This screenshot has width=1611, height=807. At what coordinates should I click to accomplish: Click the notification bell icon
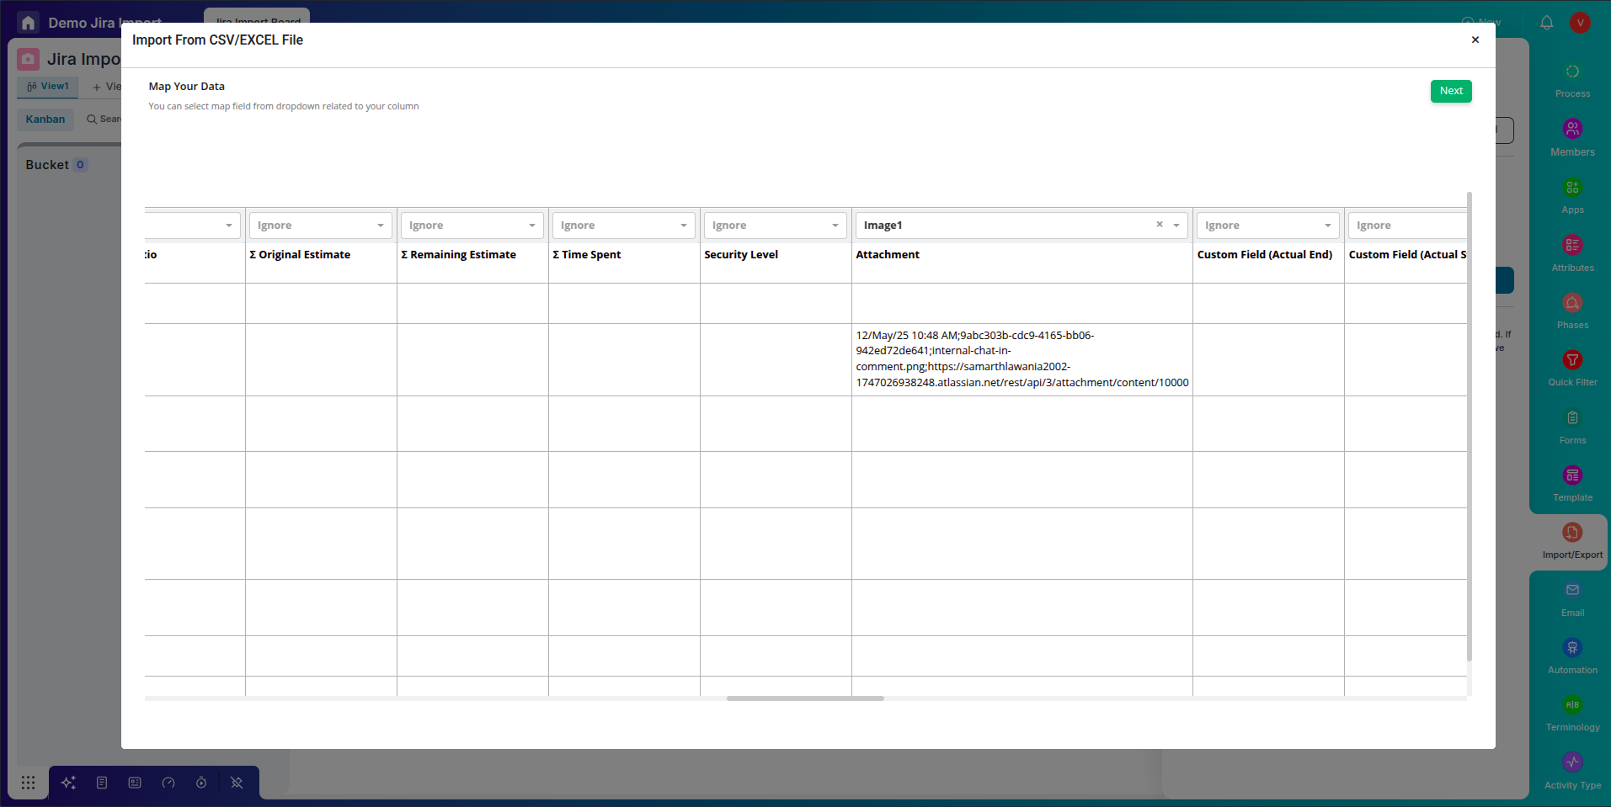pyautogui.click(x=1546, y=23)
